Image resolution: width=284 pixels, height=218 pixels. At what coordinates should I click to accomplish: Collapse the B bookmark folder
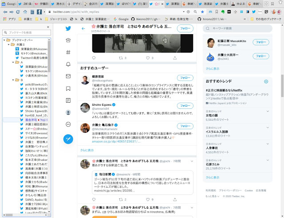13,80
